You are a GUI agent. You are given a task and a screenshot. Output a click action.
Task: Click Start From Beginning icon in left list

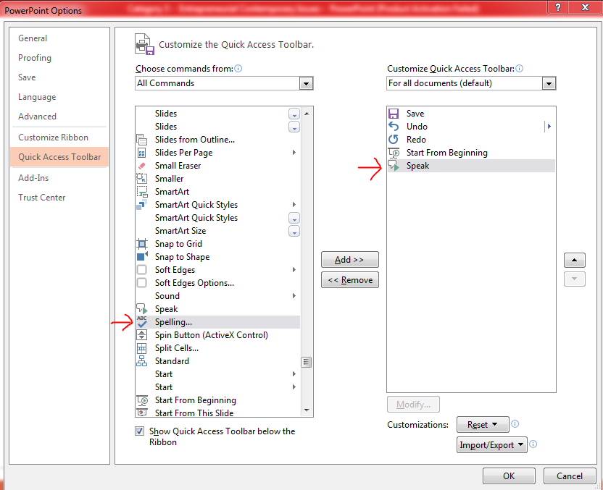pyautogui.click(x=142, y=400)
